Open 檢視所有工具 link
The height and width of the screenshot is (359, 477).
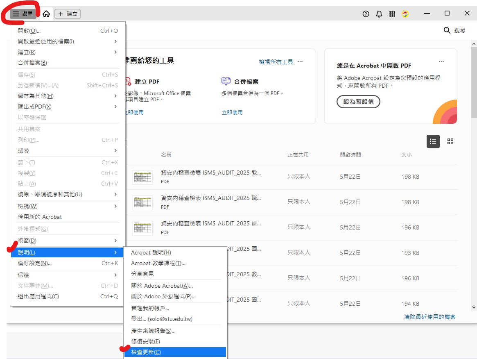[x=276, y=62]
